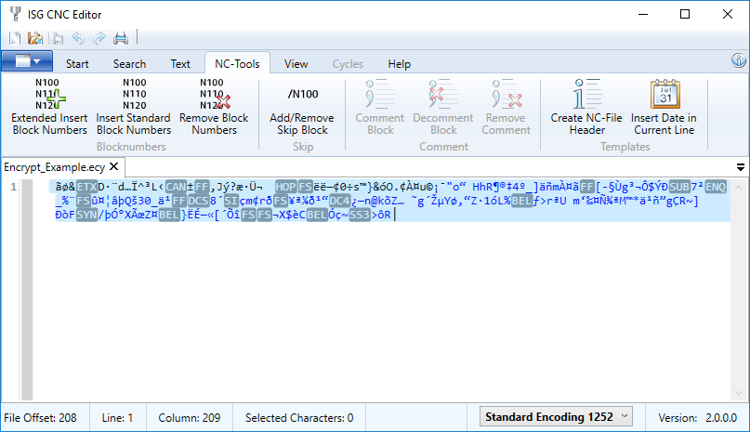750x432 pixels.
Task: Click the Decomment Block tool
Action: [443, 106]
